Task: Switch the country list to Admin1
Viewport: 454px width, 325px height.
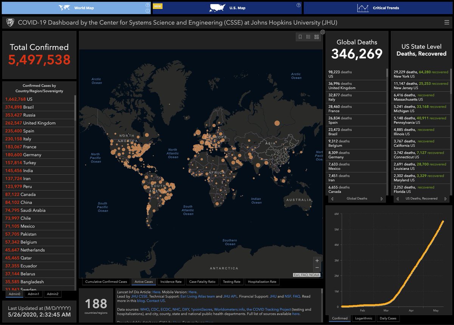Action: tap(33, 294)
